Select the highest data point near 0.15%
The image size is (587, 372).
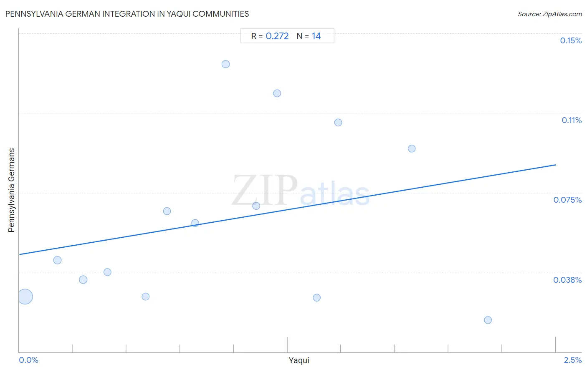click(x=225, y=64)
